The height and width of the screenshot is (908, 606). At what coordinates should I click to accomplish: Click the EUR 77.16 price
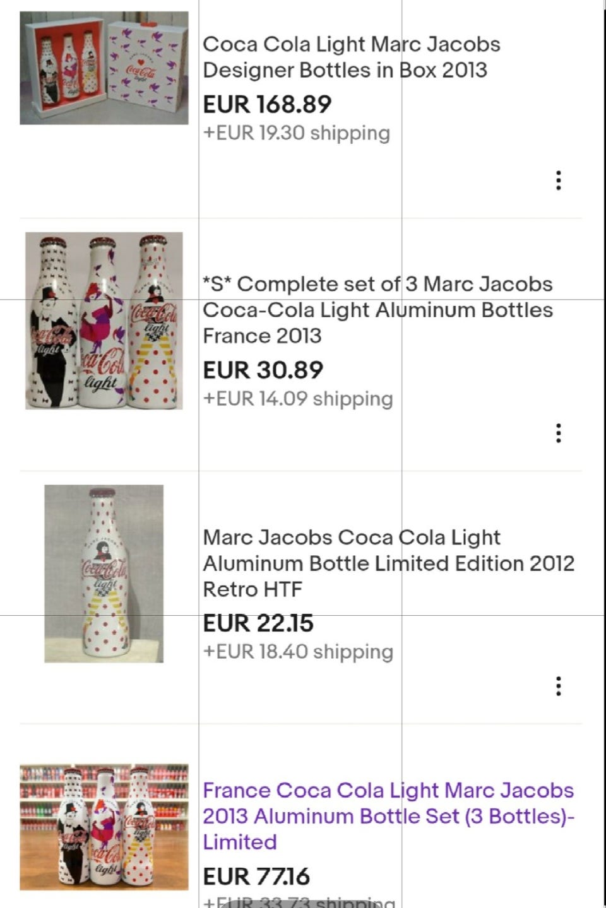coord(256,876)
